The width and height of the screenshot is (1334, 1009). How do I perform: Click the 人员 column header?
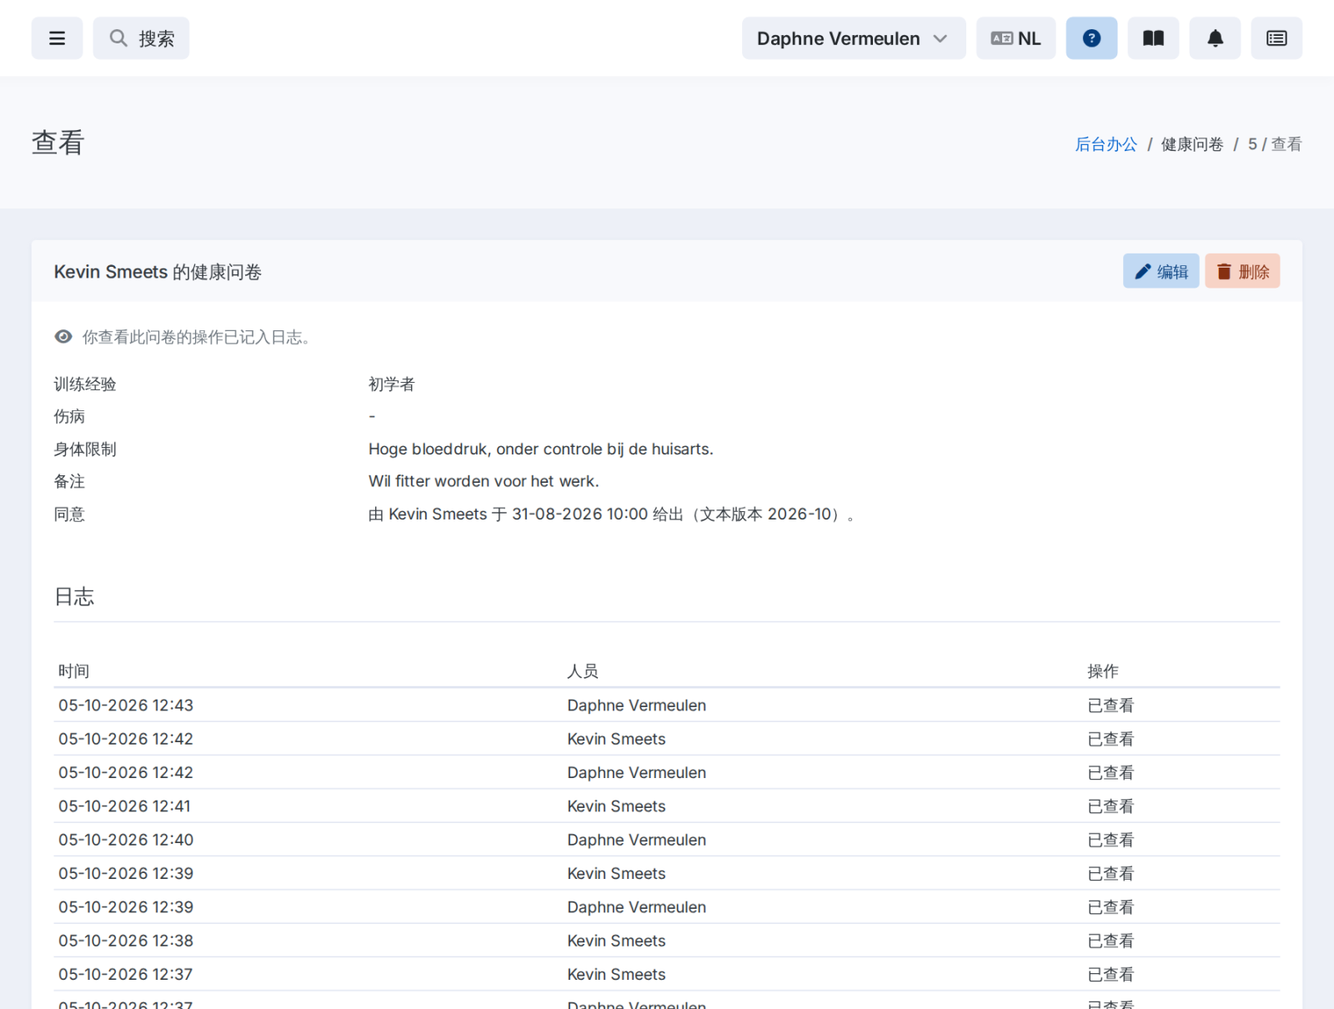[x=583, y=671]
